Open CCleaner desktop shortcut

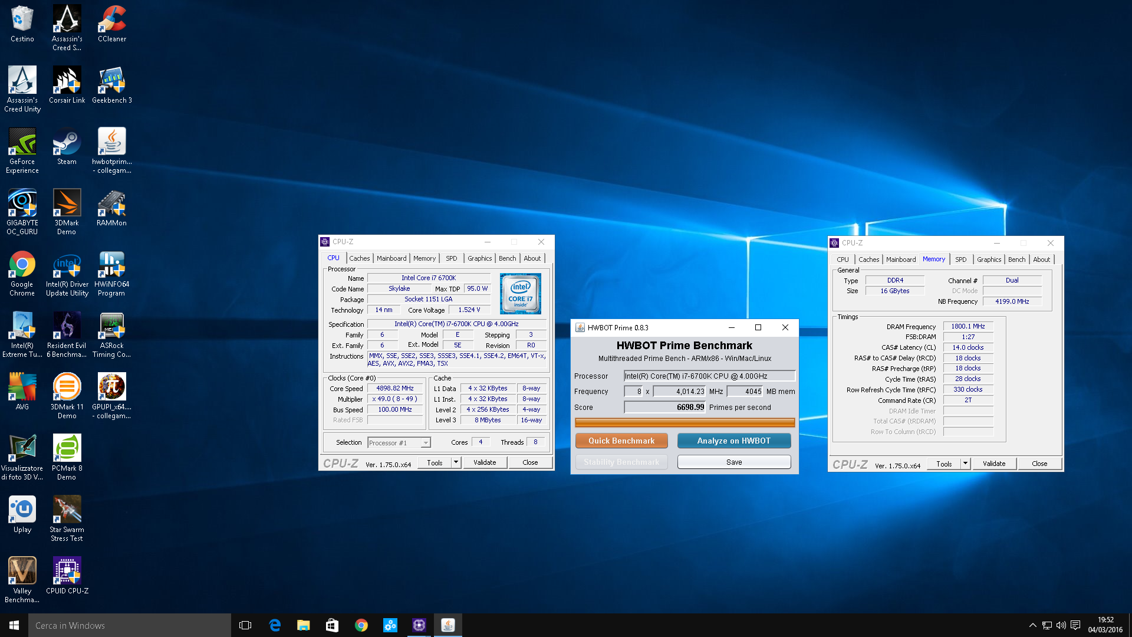112,24
